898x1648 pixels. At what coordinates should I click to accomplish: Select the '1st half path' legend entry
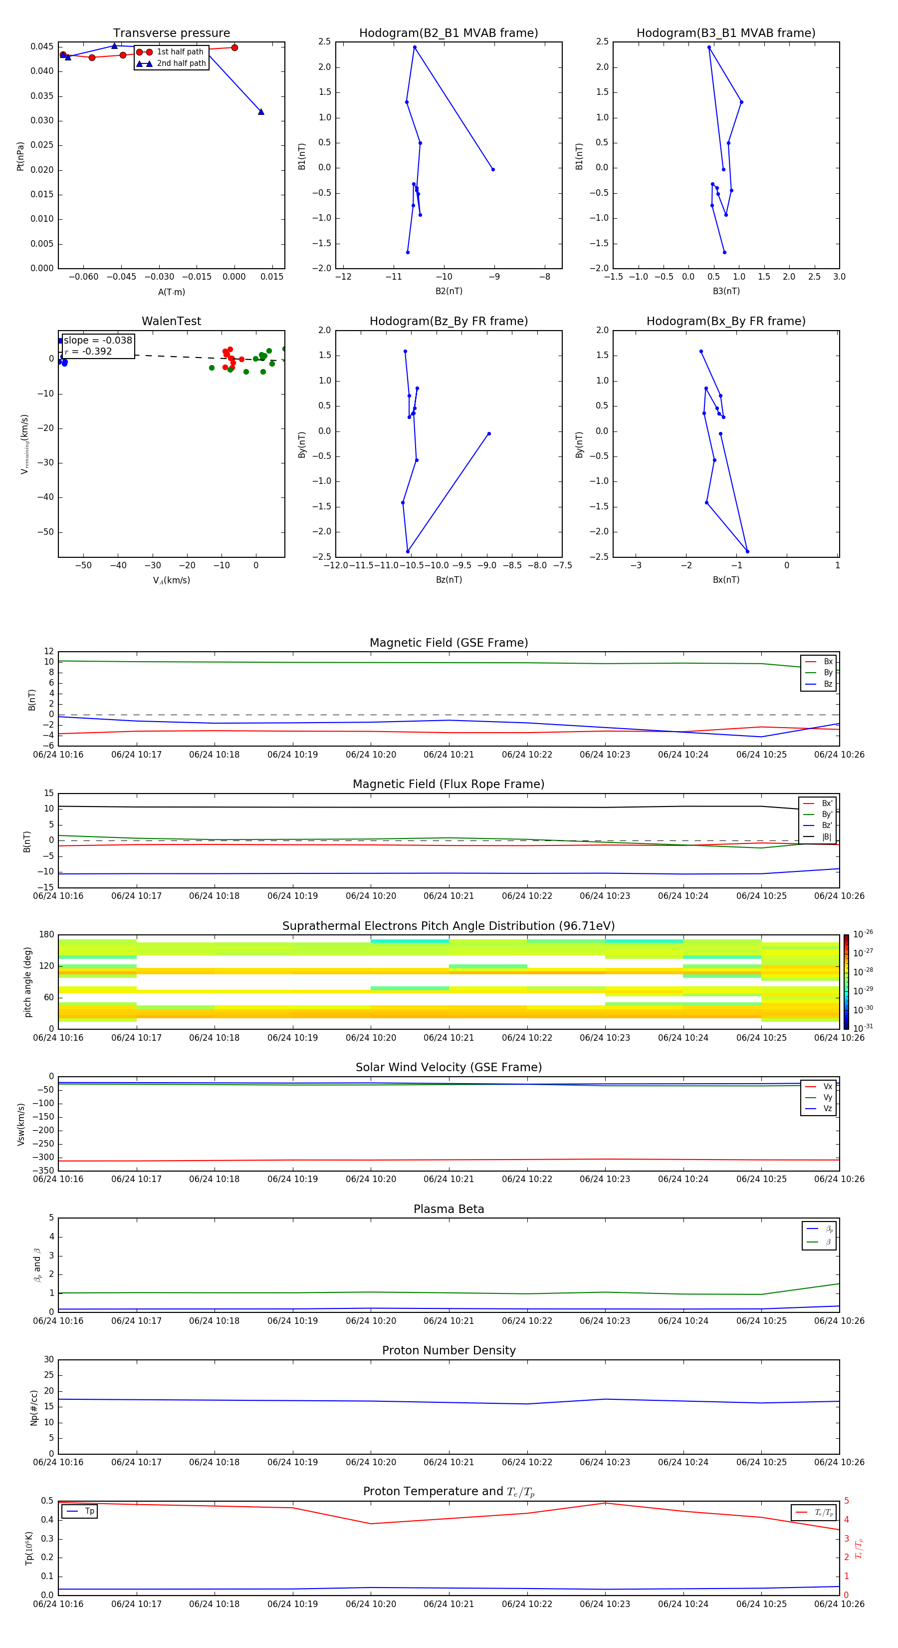(170, 52)
